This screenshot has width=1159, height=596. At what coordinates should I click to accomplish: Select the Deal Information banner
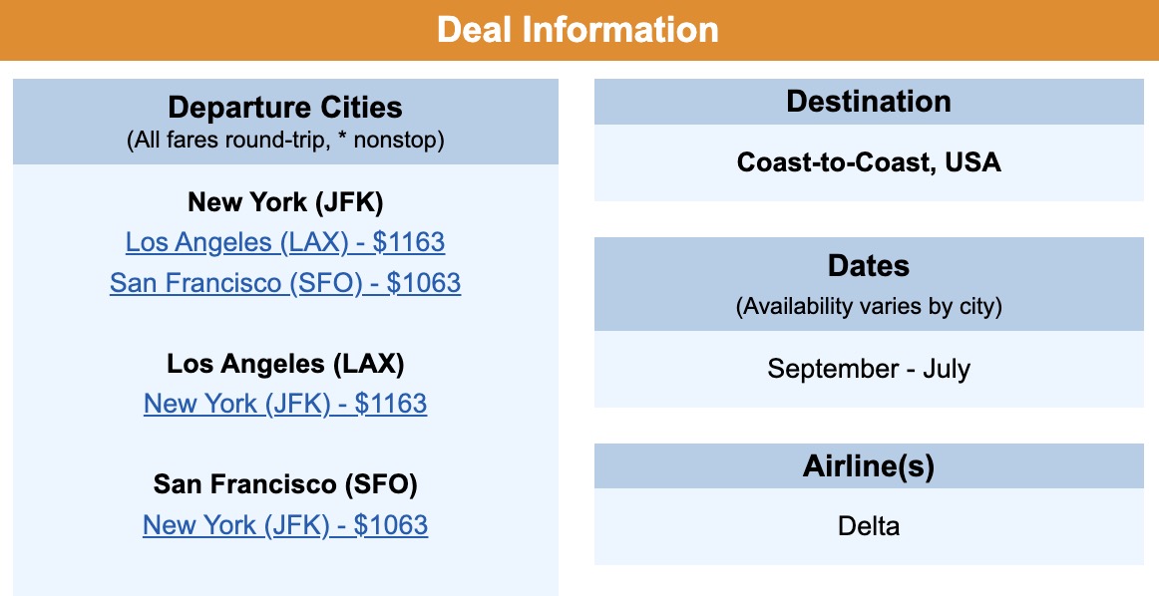coord(579,30)
